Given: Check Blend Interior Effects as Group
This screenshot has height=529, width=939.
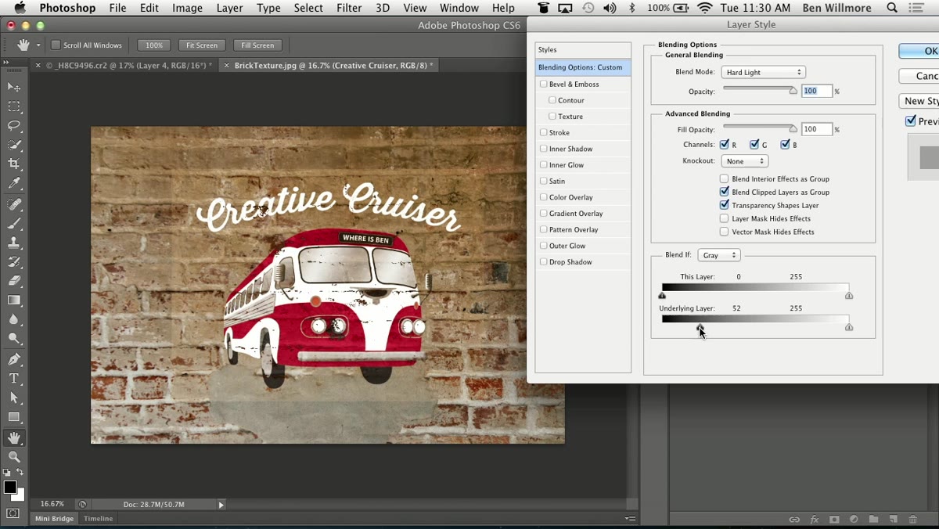Looking at the screenshot, I should 724,179.
